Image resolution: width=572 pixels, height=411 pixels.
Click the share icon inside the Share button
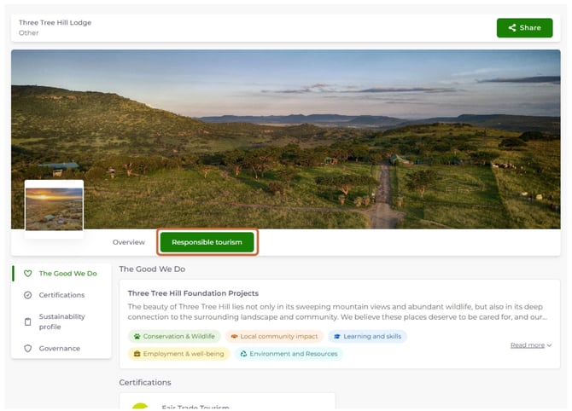point(512,27)
